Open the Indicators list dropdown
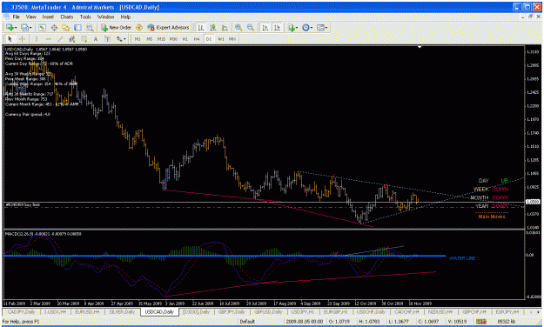This screenshot has width=544, height=327. click(x=292, y=28)
